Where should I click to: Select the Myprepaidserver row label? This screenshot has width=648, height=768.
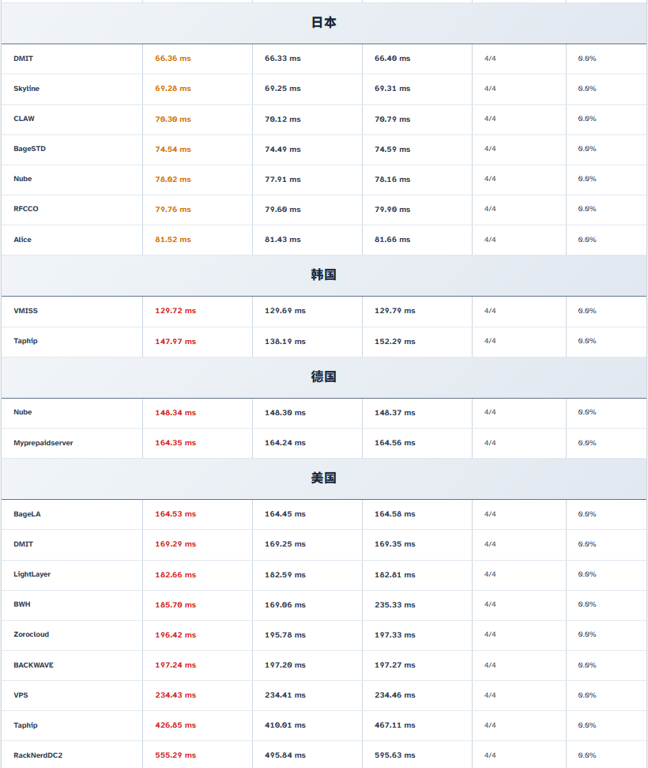point(43,443)
